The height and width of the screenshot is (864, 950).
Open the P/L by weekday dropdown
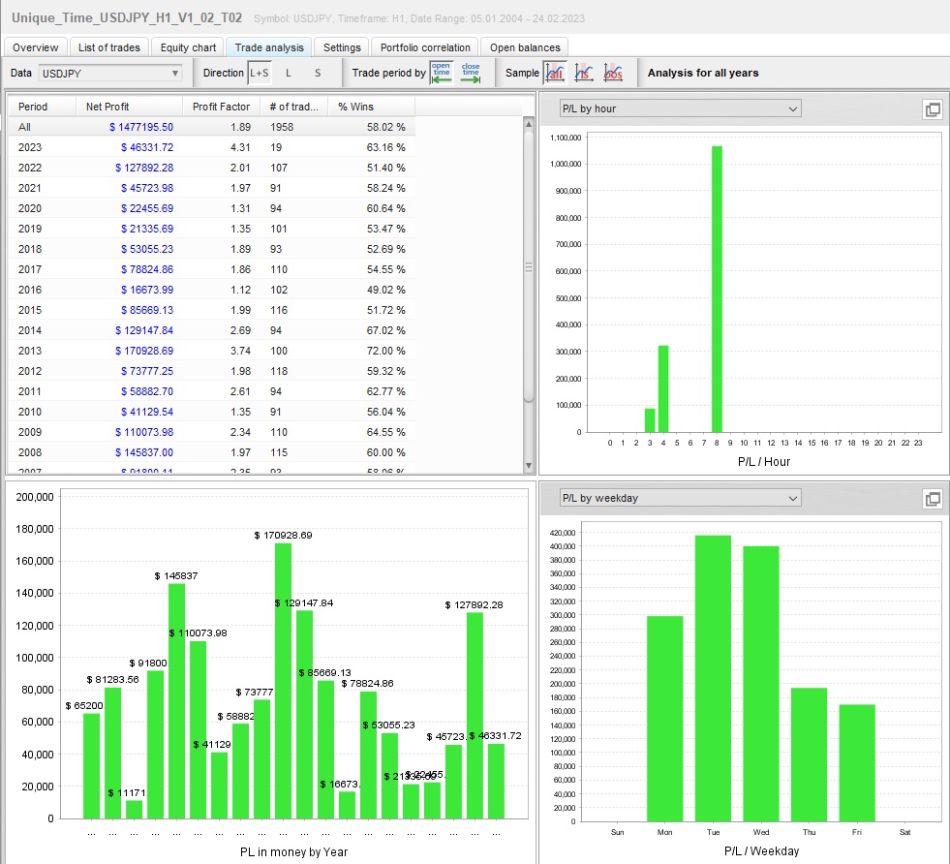(680, 498)
